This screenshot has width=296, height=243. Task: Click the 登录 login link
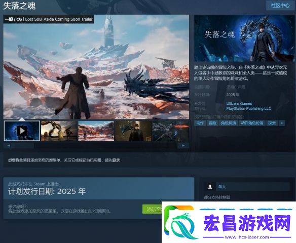(116, 160)
